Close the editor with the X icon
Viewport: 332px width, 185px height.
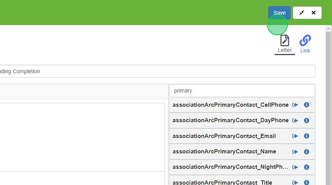click(313, 13)
